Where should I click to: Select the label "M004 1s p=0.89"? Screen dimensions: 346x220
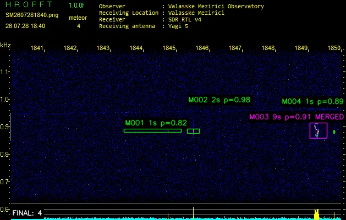pos(312,102)
